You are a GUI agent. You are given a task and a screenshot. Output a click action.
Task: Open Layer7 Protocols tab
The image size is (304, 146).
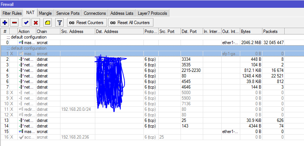pos(152,13)
